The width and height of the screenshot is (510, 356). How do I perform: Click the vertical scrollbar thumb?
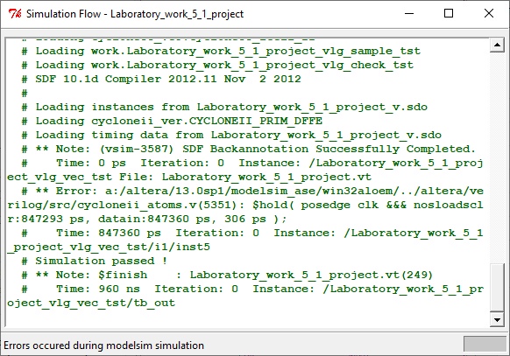tap(497, 287)
